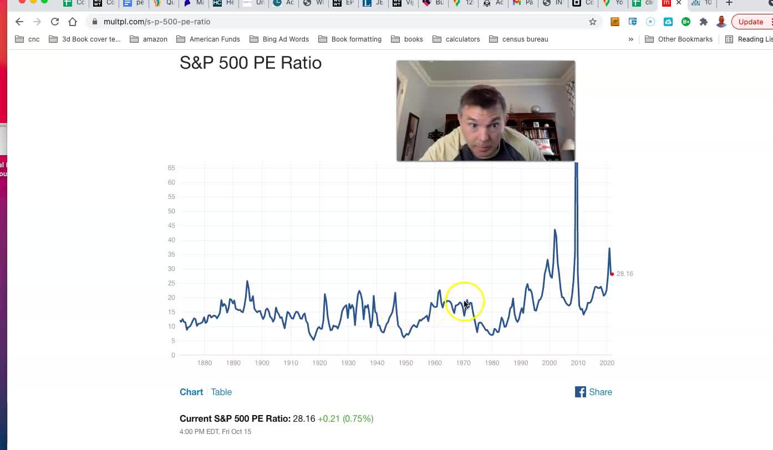The image size is (773, 450).
Task: Reload the multpl.com page
Action: pyautogui.click(x=55, y=22)
